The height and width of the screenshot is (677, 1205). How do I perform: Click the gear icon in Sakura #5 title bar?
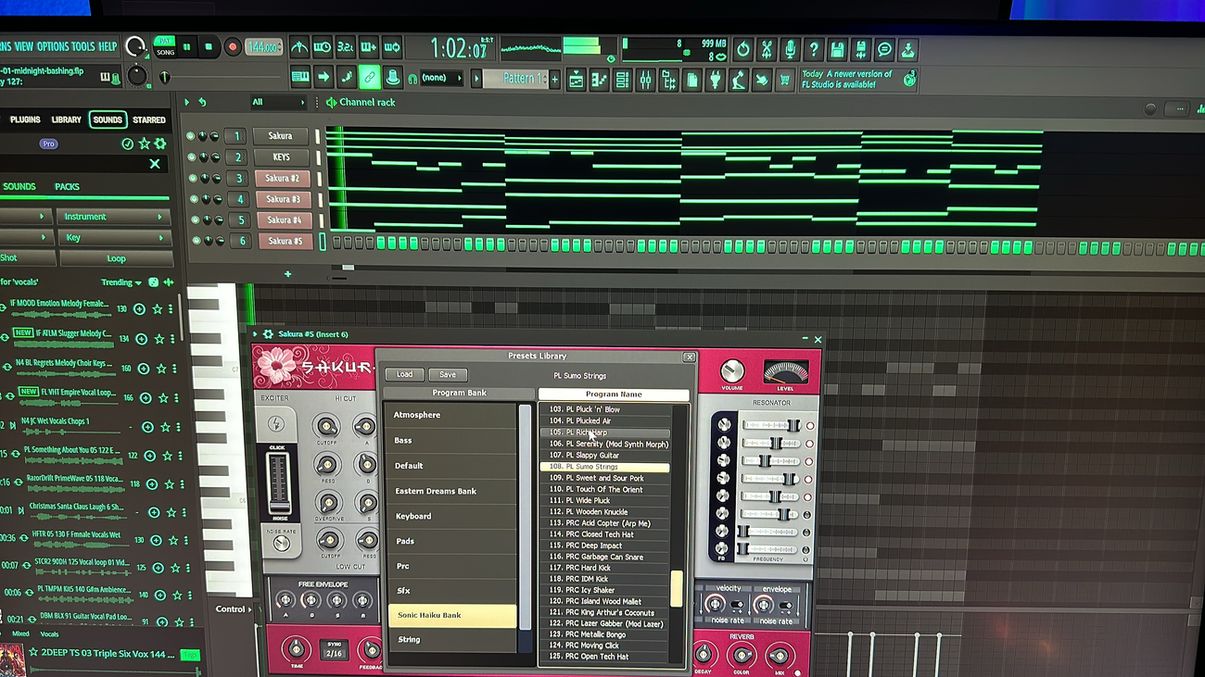[268, 334]
